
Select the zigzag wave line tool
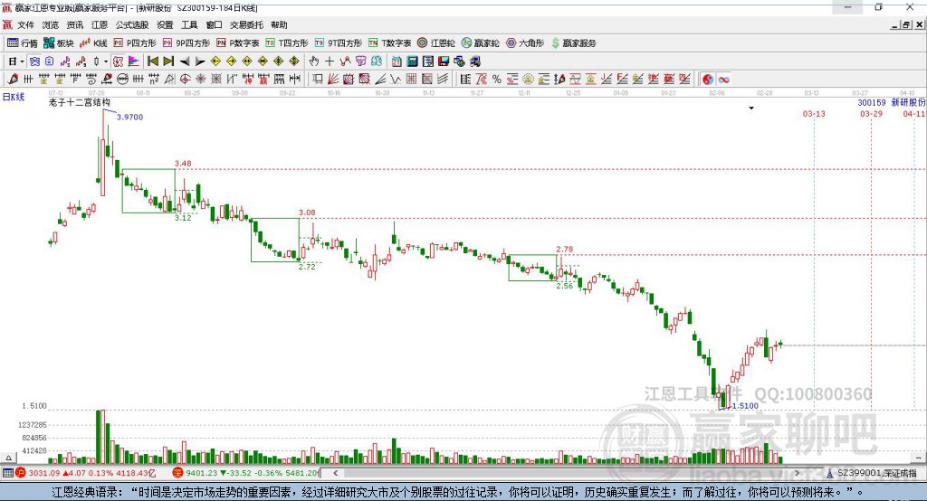pos(395,80)
